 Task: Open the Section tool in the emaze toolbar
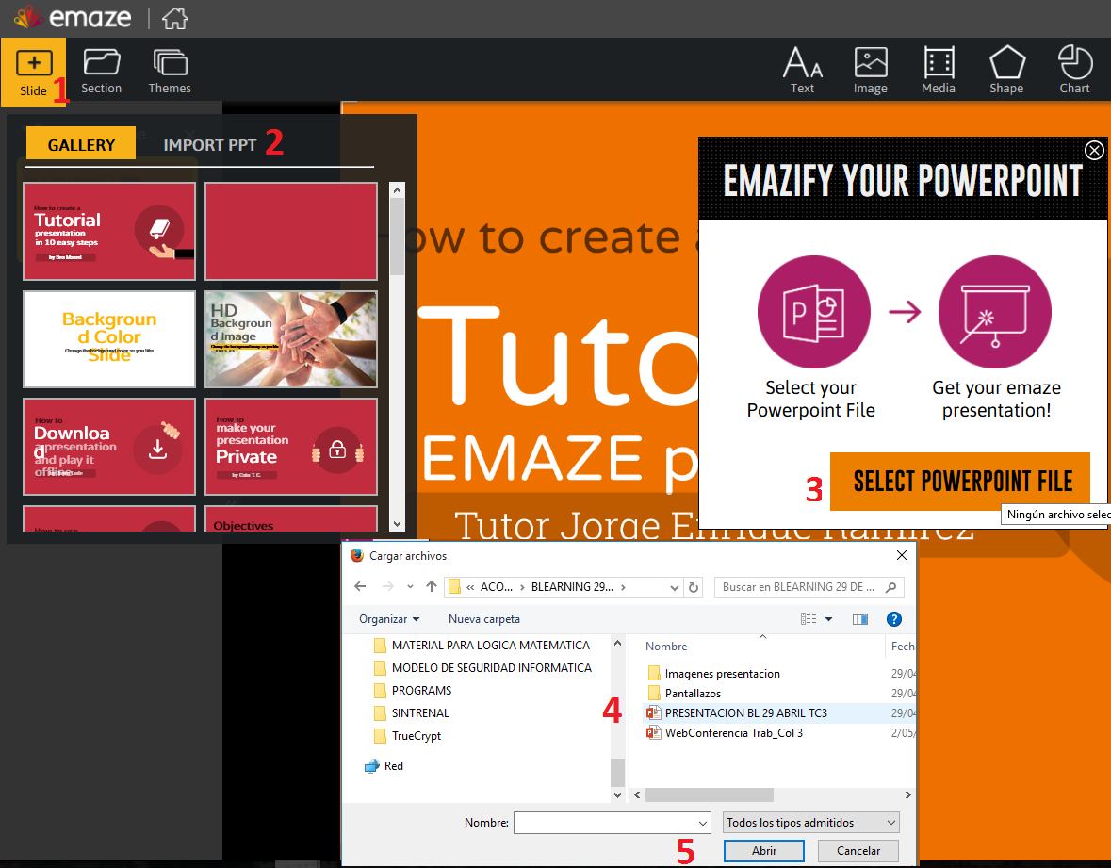[x=101, y=70]
